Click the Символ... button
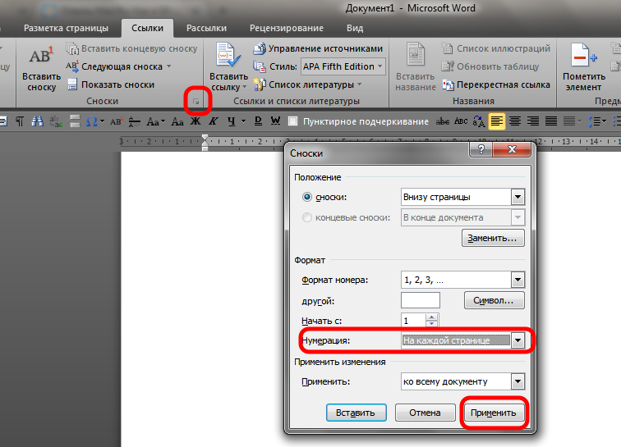This screenshot has width=621, height=447. 494,301
